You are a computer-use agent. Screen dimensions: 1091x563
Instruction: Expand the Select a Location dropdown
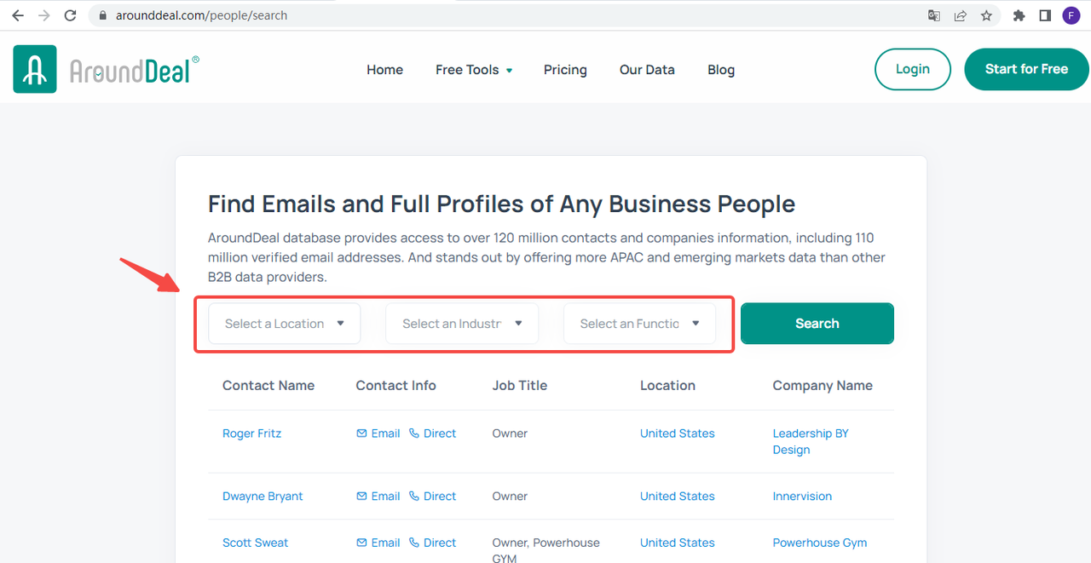tap(285, 324)
